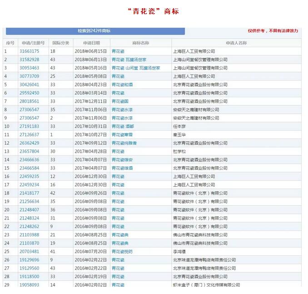Select date cell 2018年04月23日
The width and height of the screenshot is (308, 294).
pyautogui.click(x=91, y=85)
